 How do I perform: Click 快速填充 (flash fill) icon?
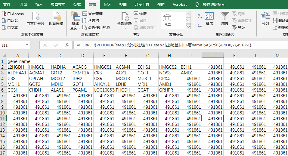coord(275,14)
